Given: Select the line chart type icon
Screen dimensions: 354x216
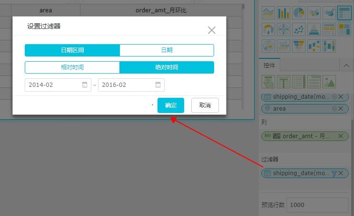Looking at the screenshot, I should point(268,13).
